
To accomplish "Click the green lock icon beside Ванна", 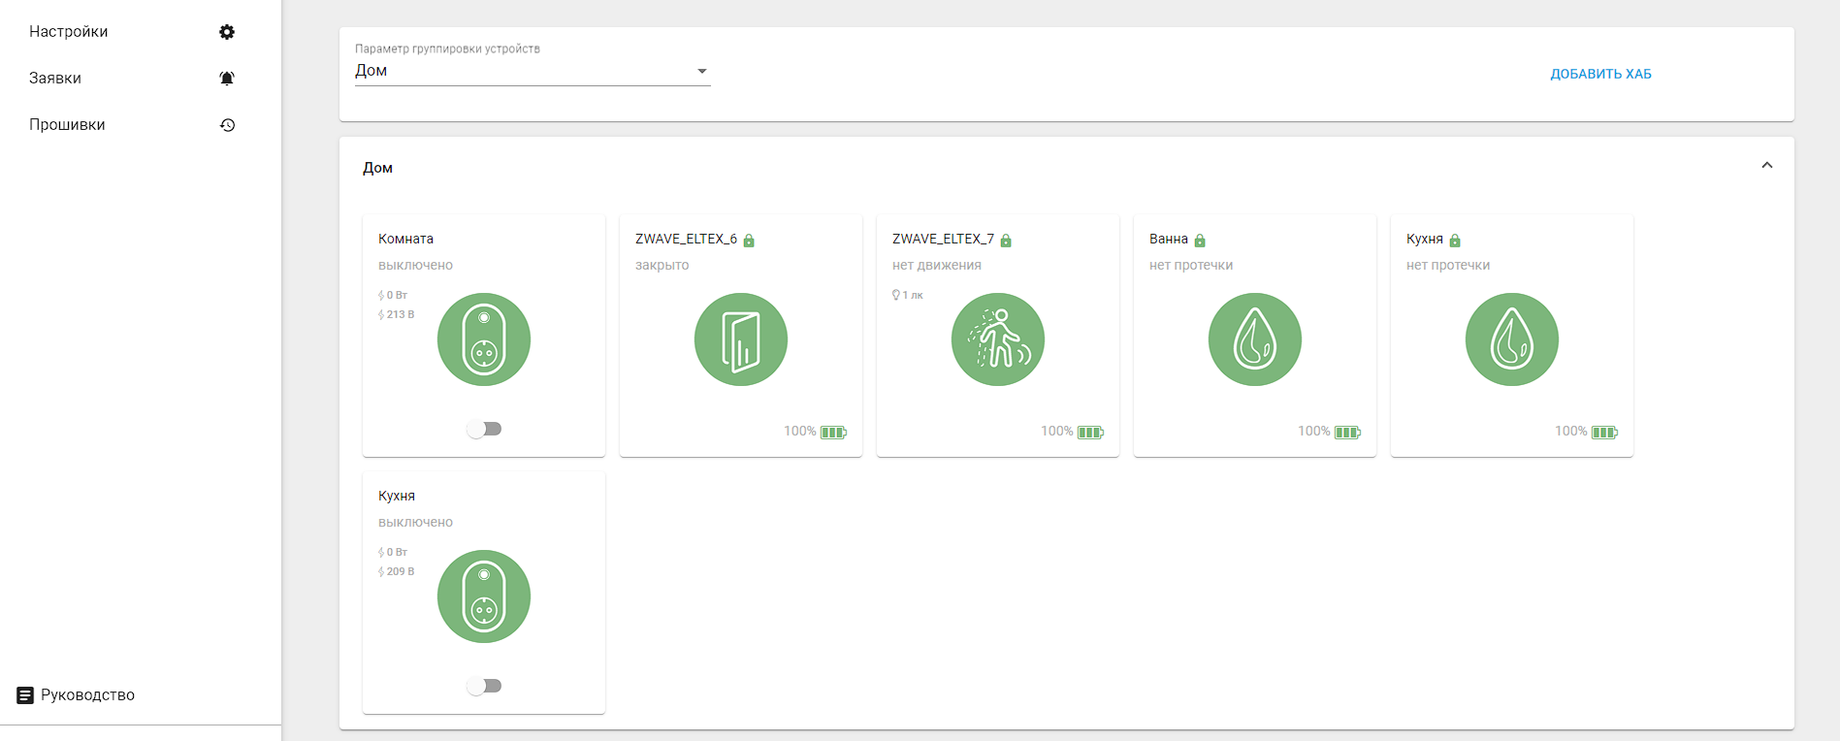I will [1200, 241].
